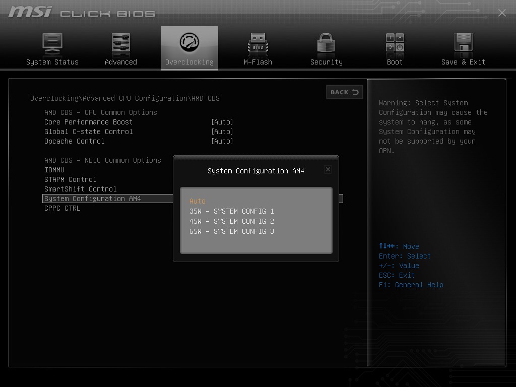Open the System Status monitor icon

[52, 43]
